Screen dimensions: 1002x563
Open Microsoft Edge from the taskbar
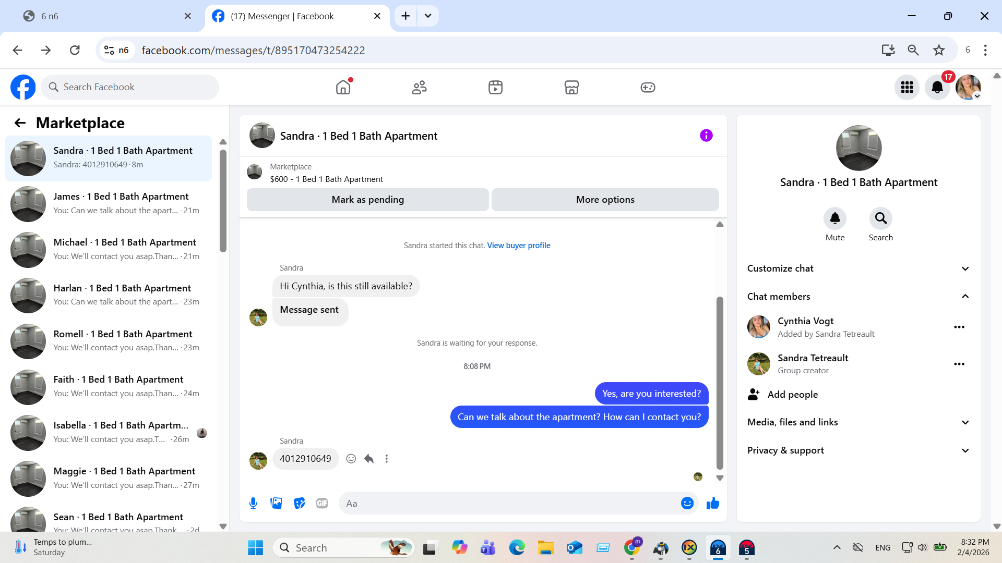[517, 548]
